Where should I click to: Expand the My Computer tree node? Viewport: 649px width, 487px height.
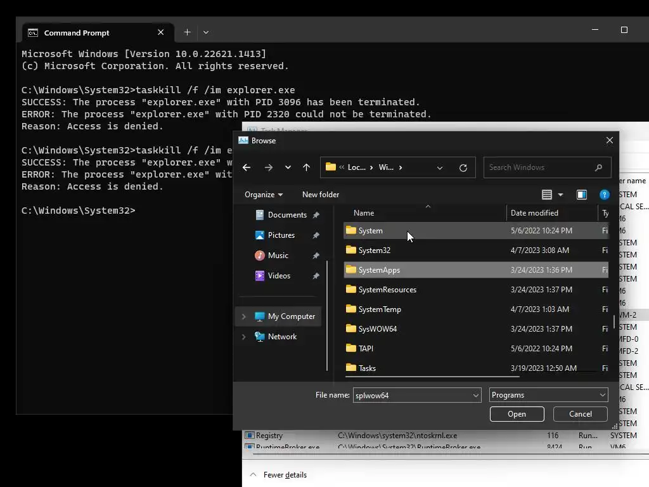coord(244,316)
